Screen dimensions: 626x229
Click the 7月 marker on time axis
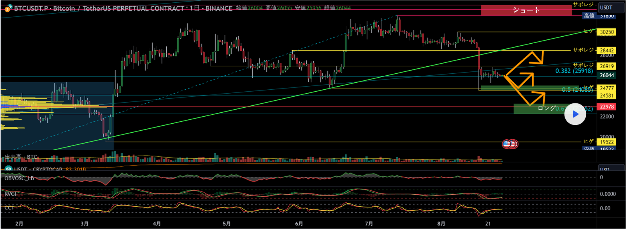369,224
